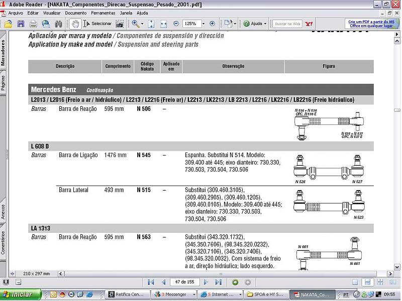This screenshot has width=402, height=301.
Task: Open the zoom percentage dropdown arrow
Action: coord(204,24)
